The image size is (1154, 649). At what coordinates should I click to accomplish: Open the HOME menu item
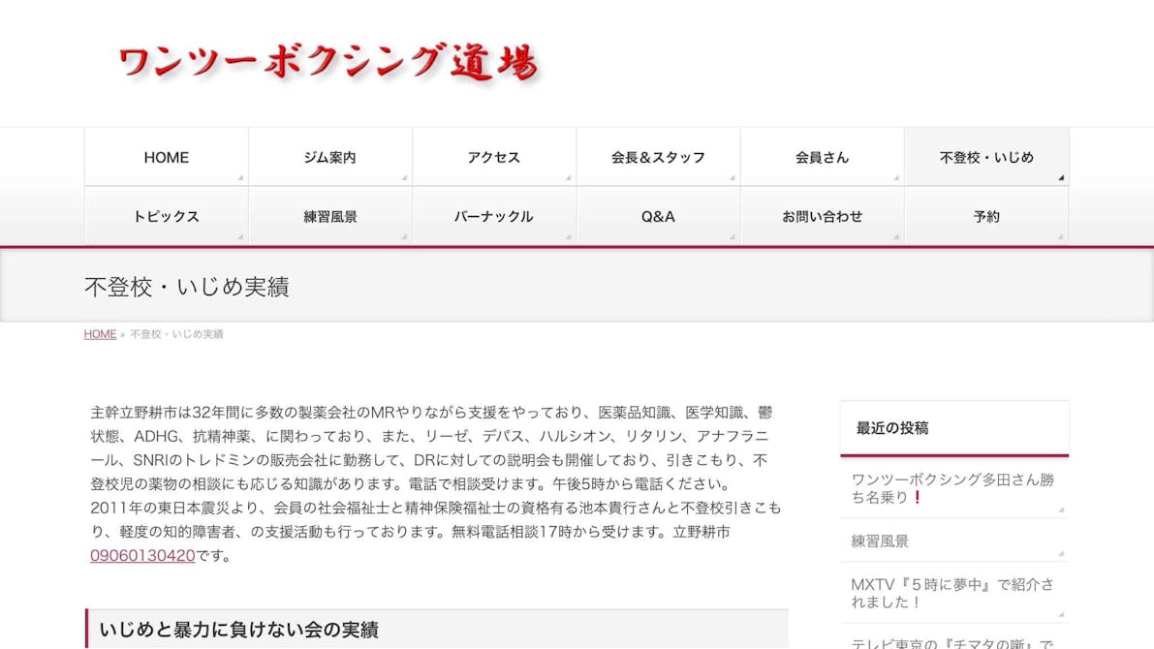coord(167,157)
